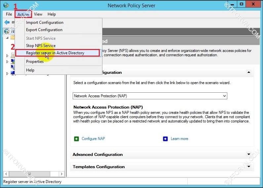Click the Configure NAP link
263x188 pixels.
coord(93,139)
